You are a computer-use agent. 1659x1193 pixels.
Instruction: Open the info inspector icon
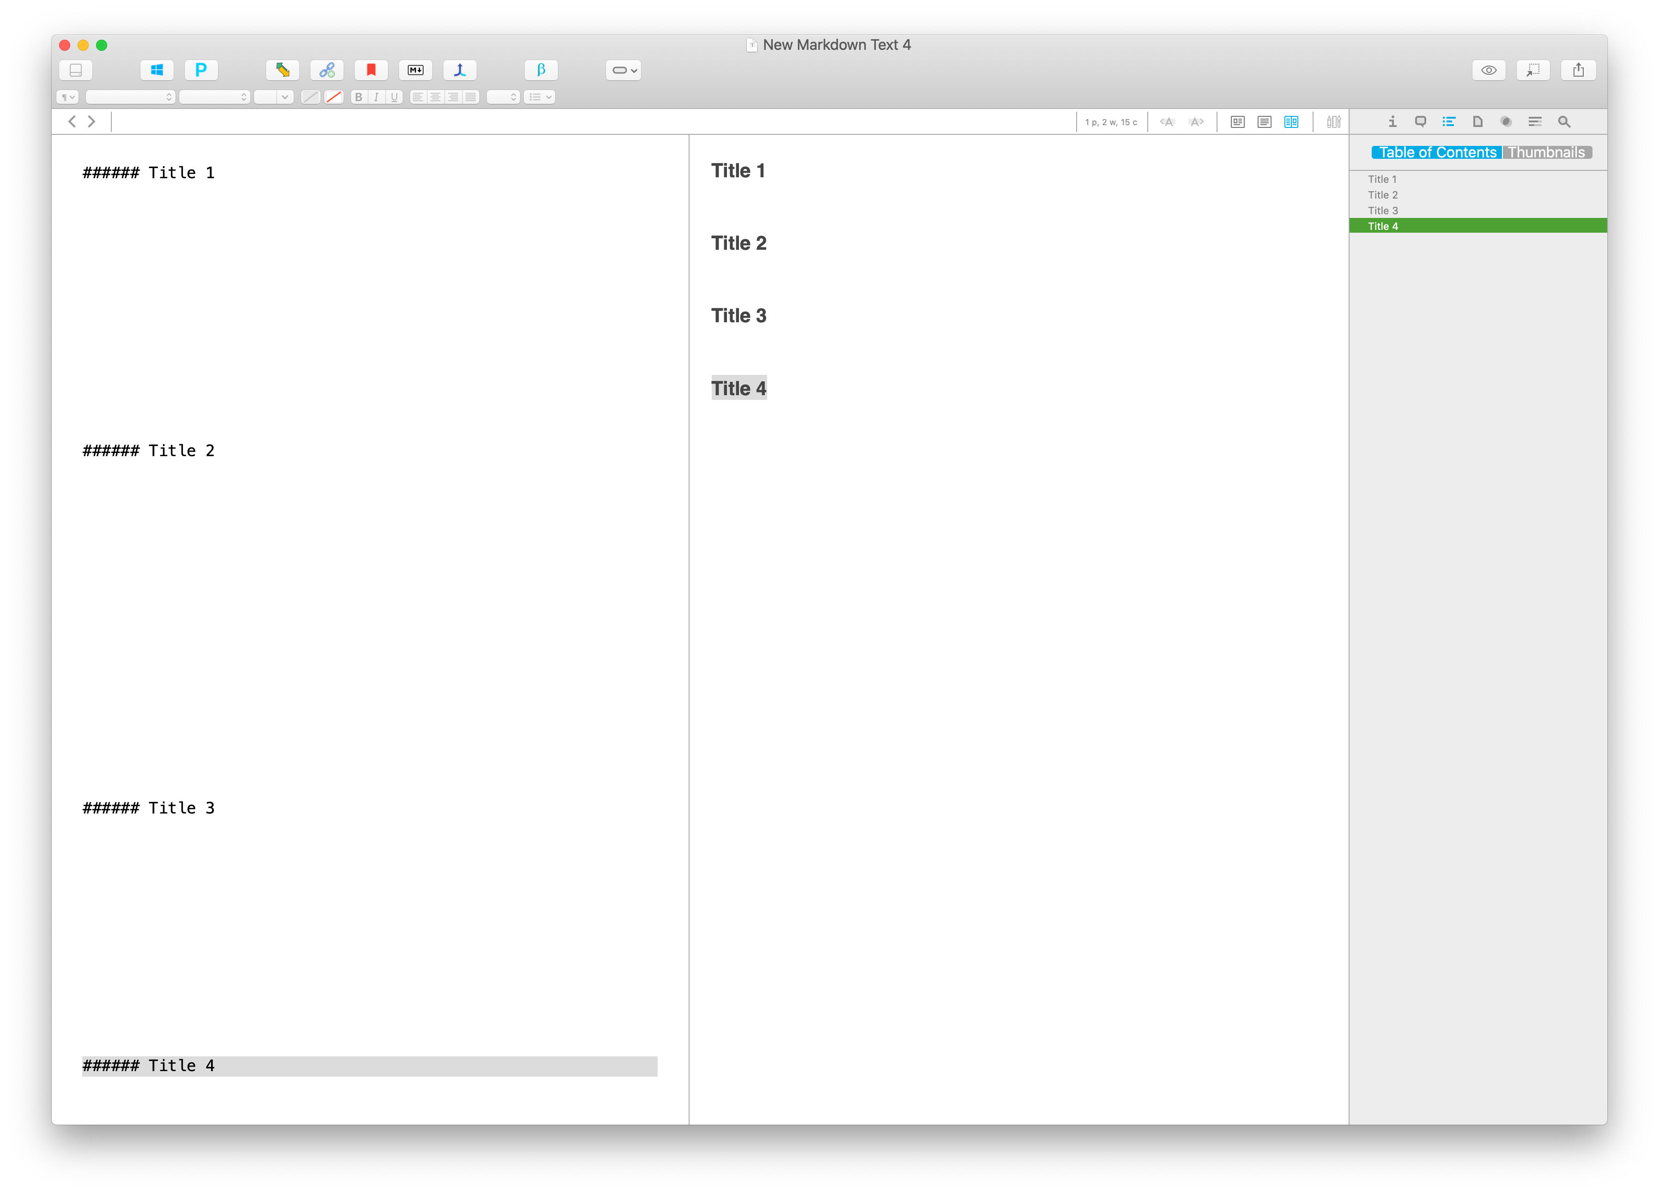pyautogui.click(x=1392, y=122)
